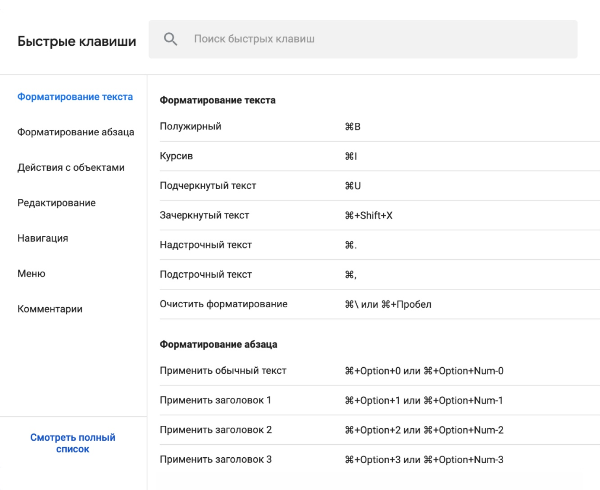Click the ⌘U shortcut value

click(x=353, y=186)
